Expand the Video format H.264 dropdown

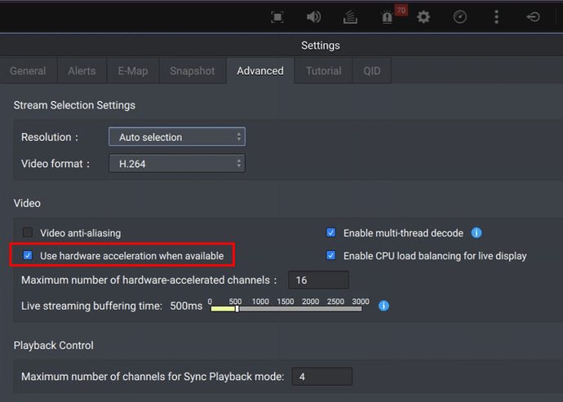(x=177, y=164)
